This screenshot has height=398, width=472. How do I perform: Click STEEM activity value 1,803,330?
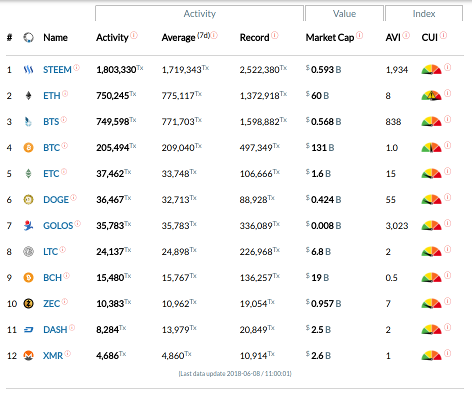click(116, 70)
